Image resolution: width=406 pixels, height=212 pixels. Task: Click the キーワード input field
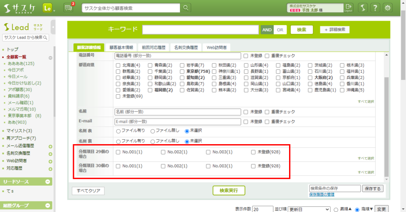[x=200, y=30]
